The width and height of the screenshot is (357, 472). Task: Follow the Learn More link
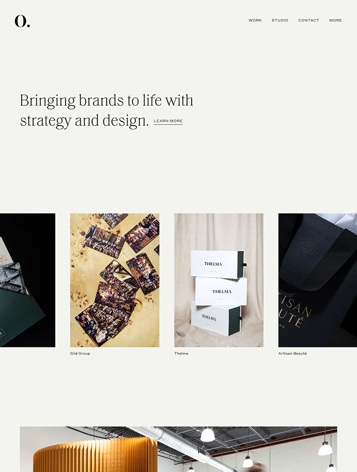pos(168,121)
